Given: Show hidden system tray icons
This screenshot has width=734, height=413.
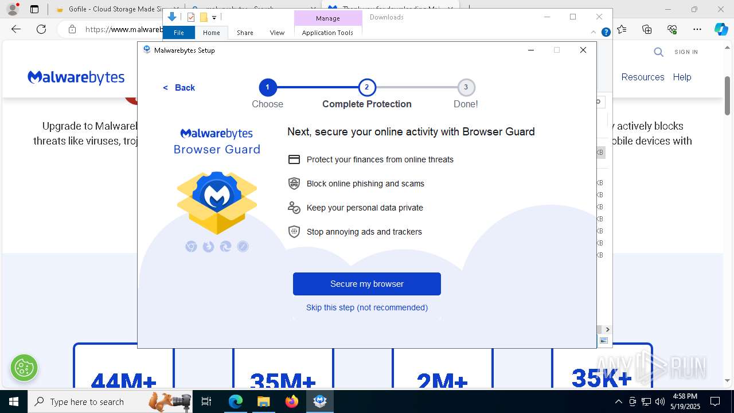Looking at the screenshot, I should pyautogui.click(x=618, y=402).
